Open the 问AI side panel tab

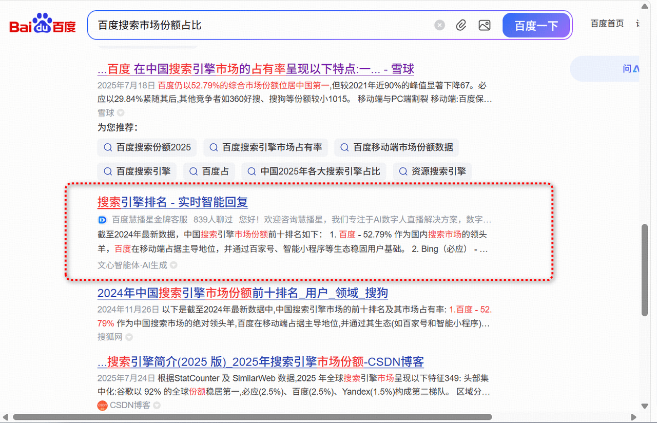(x=630, y=68)
